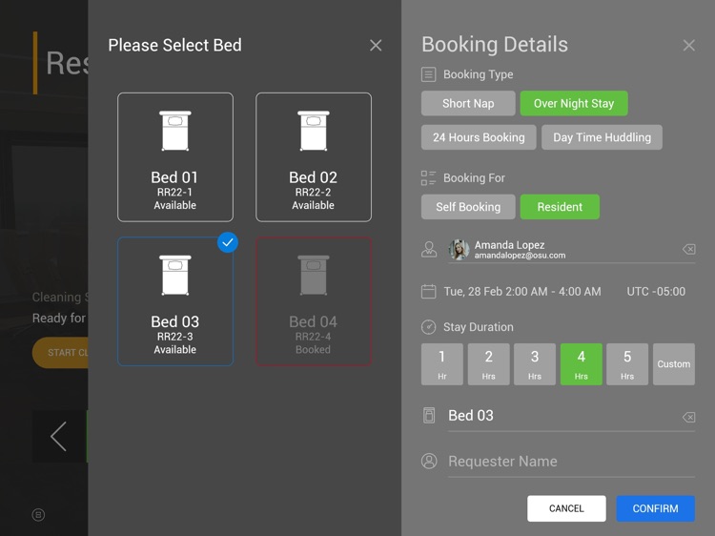Clear the Amanda Lopez resident entry
The width and height of the screenshot is (715, 536).
(x=688, y=249)
